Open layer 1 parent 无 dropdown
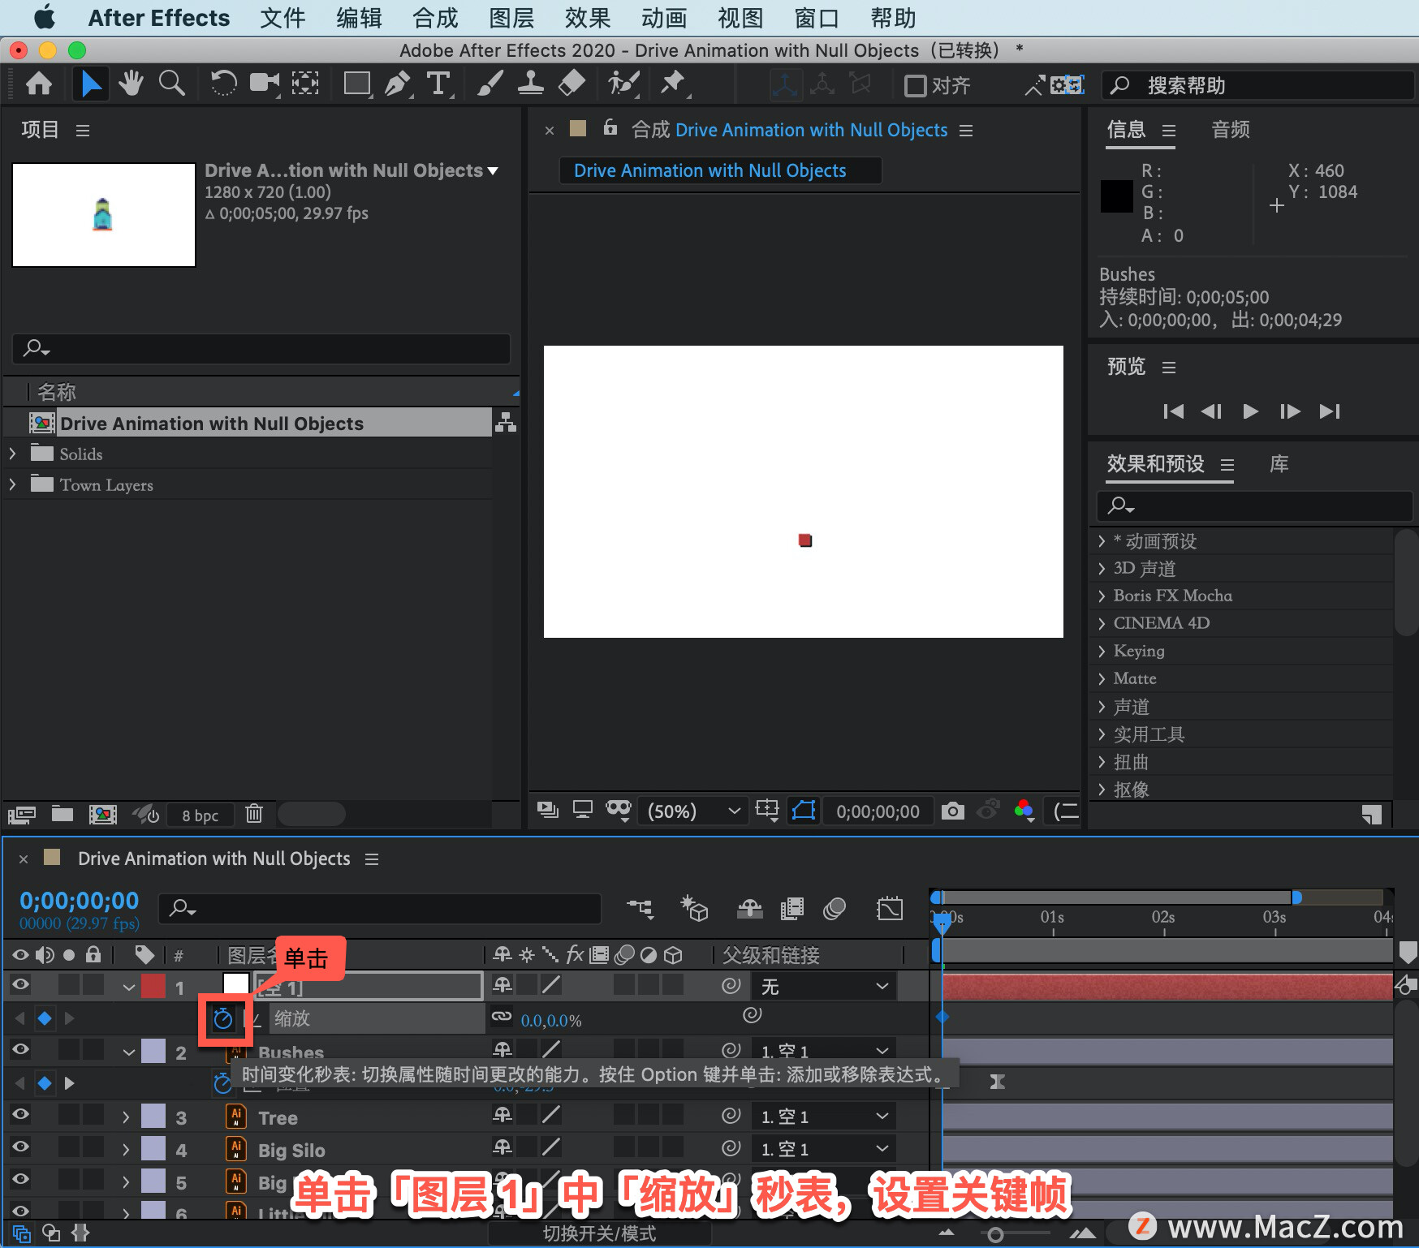Screen dimensions: 1419x1248 tap(823, 986)
